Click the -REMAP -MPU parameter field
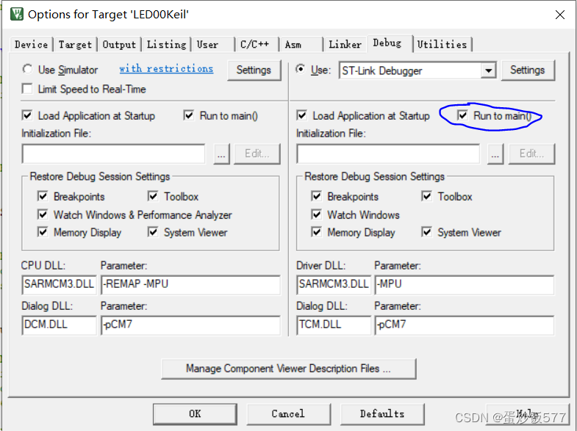 click(190, 284)
